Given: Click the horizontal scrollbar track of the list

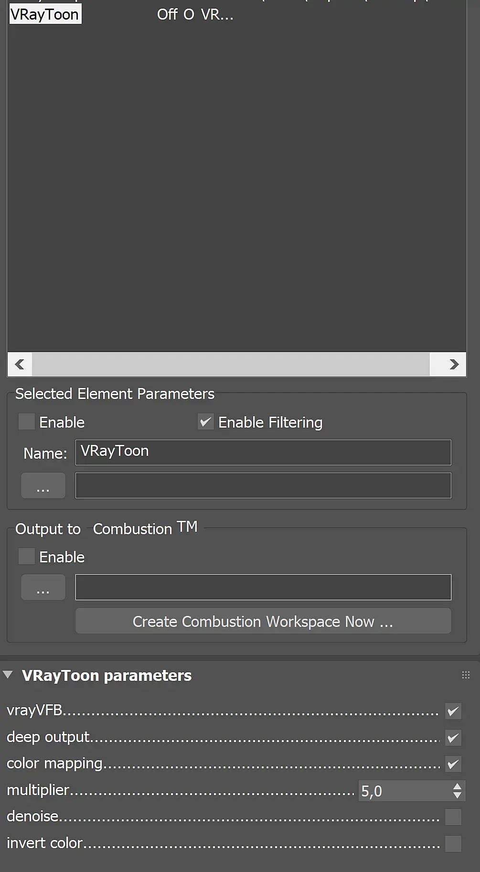Looking at the screenshot, I should tap(231, 365).
